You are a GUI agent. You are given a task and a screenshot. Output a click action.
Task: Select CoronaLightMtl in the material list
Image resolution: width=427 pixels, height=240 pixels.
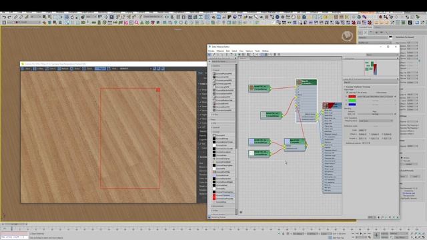(x=223, y=87)
